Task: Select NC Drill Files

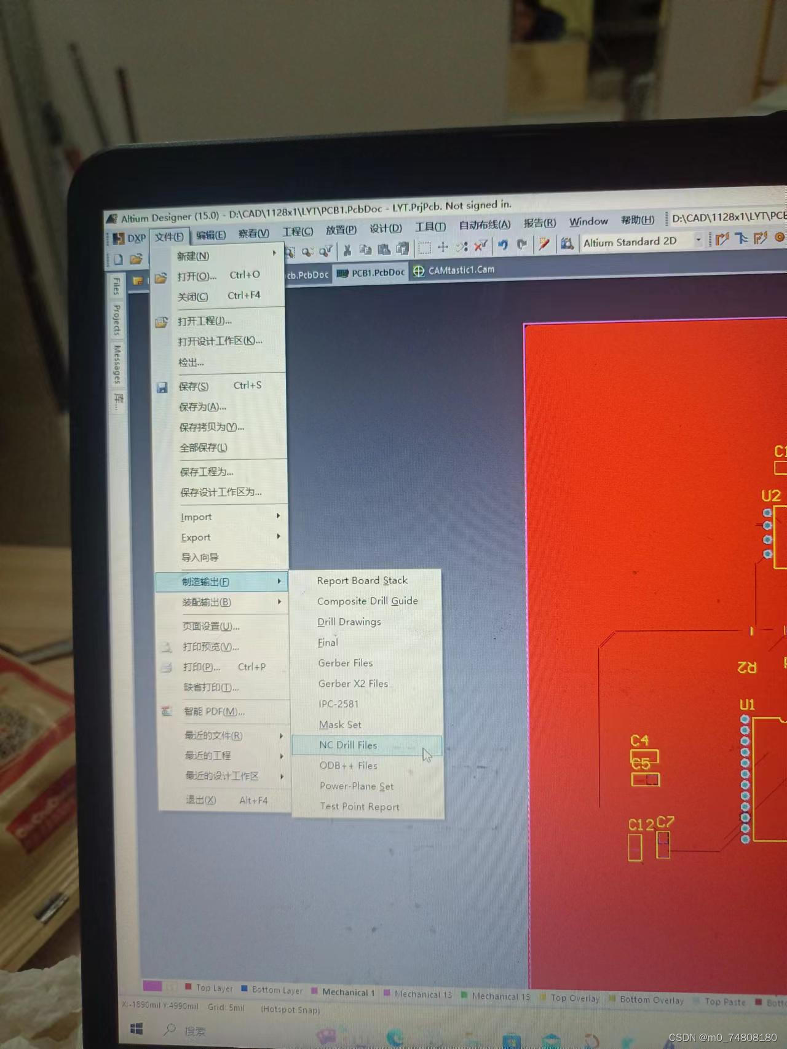Action: tap(366, 745)
